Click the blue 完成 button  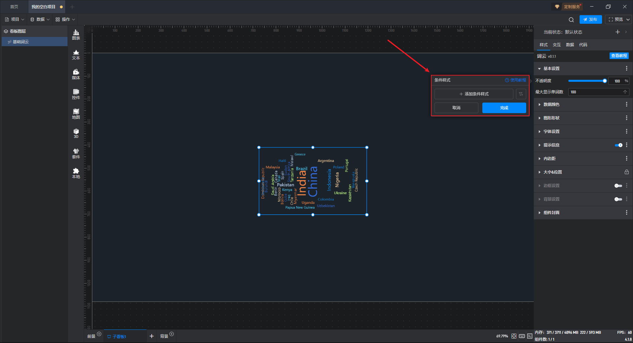504,108
